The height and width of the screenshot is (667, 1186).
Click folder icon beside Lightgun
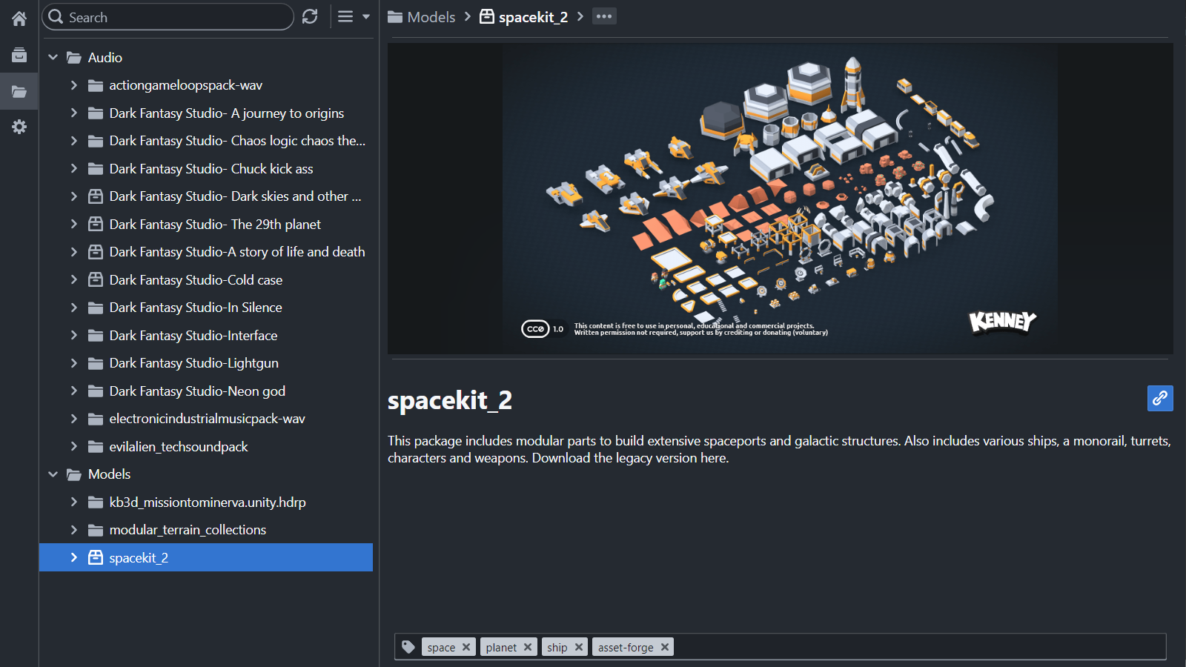click(96, 363)
